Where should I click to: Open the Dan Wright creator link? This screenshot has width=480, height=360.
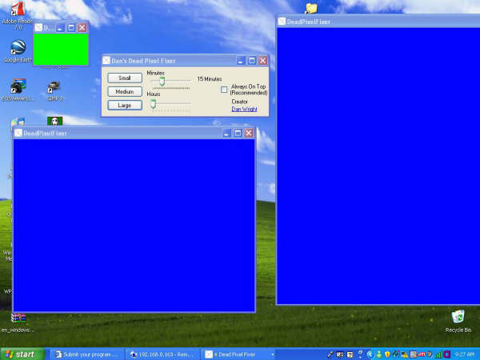(x=244, y=109)
